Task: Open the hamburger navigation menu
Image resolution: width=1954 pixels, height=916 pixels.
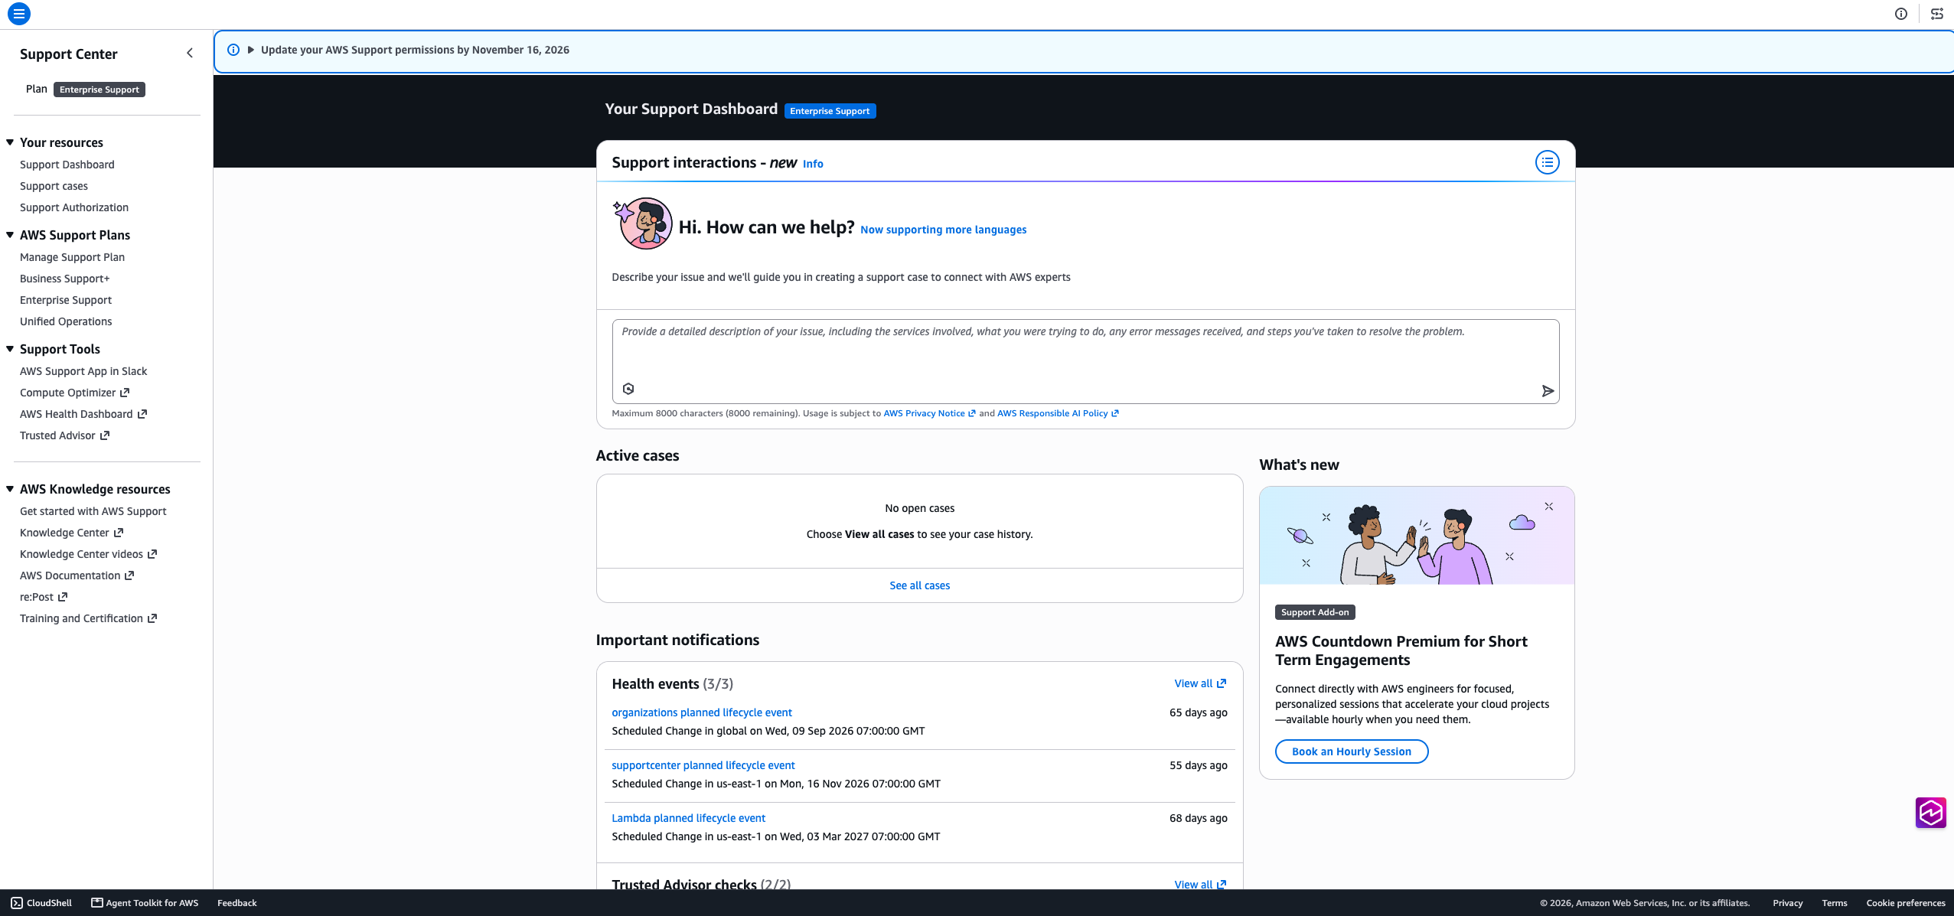Action: coord(19,14)
